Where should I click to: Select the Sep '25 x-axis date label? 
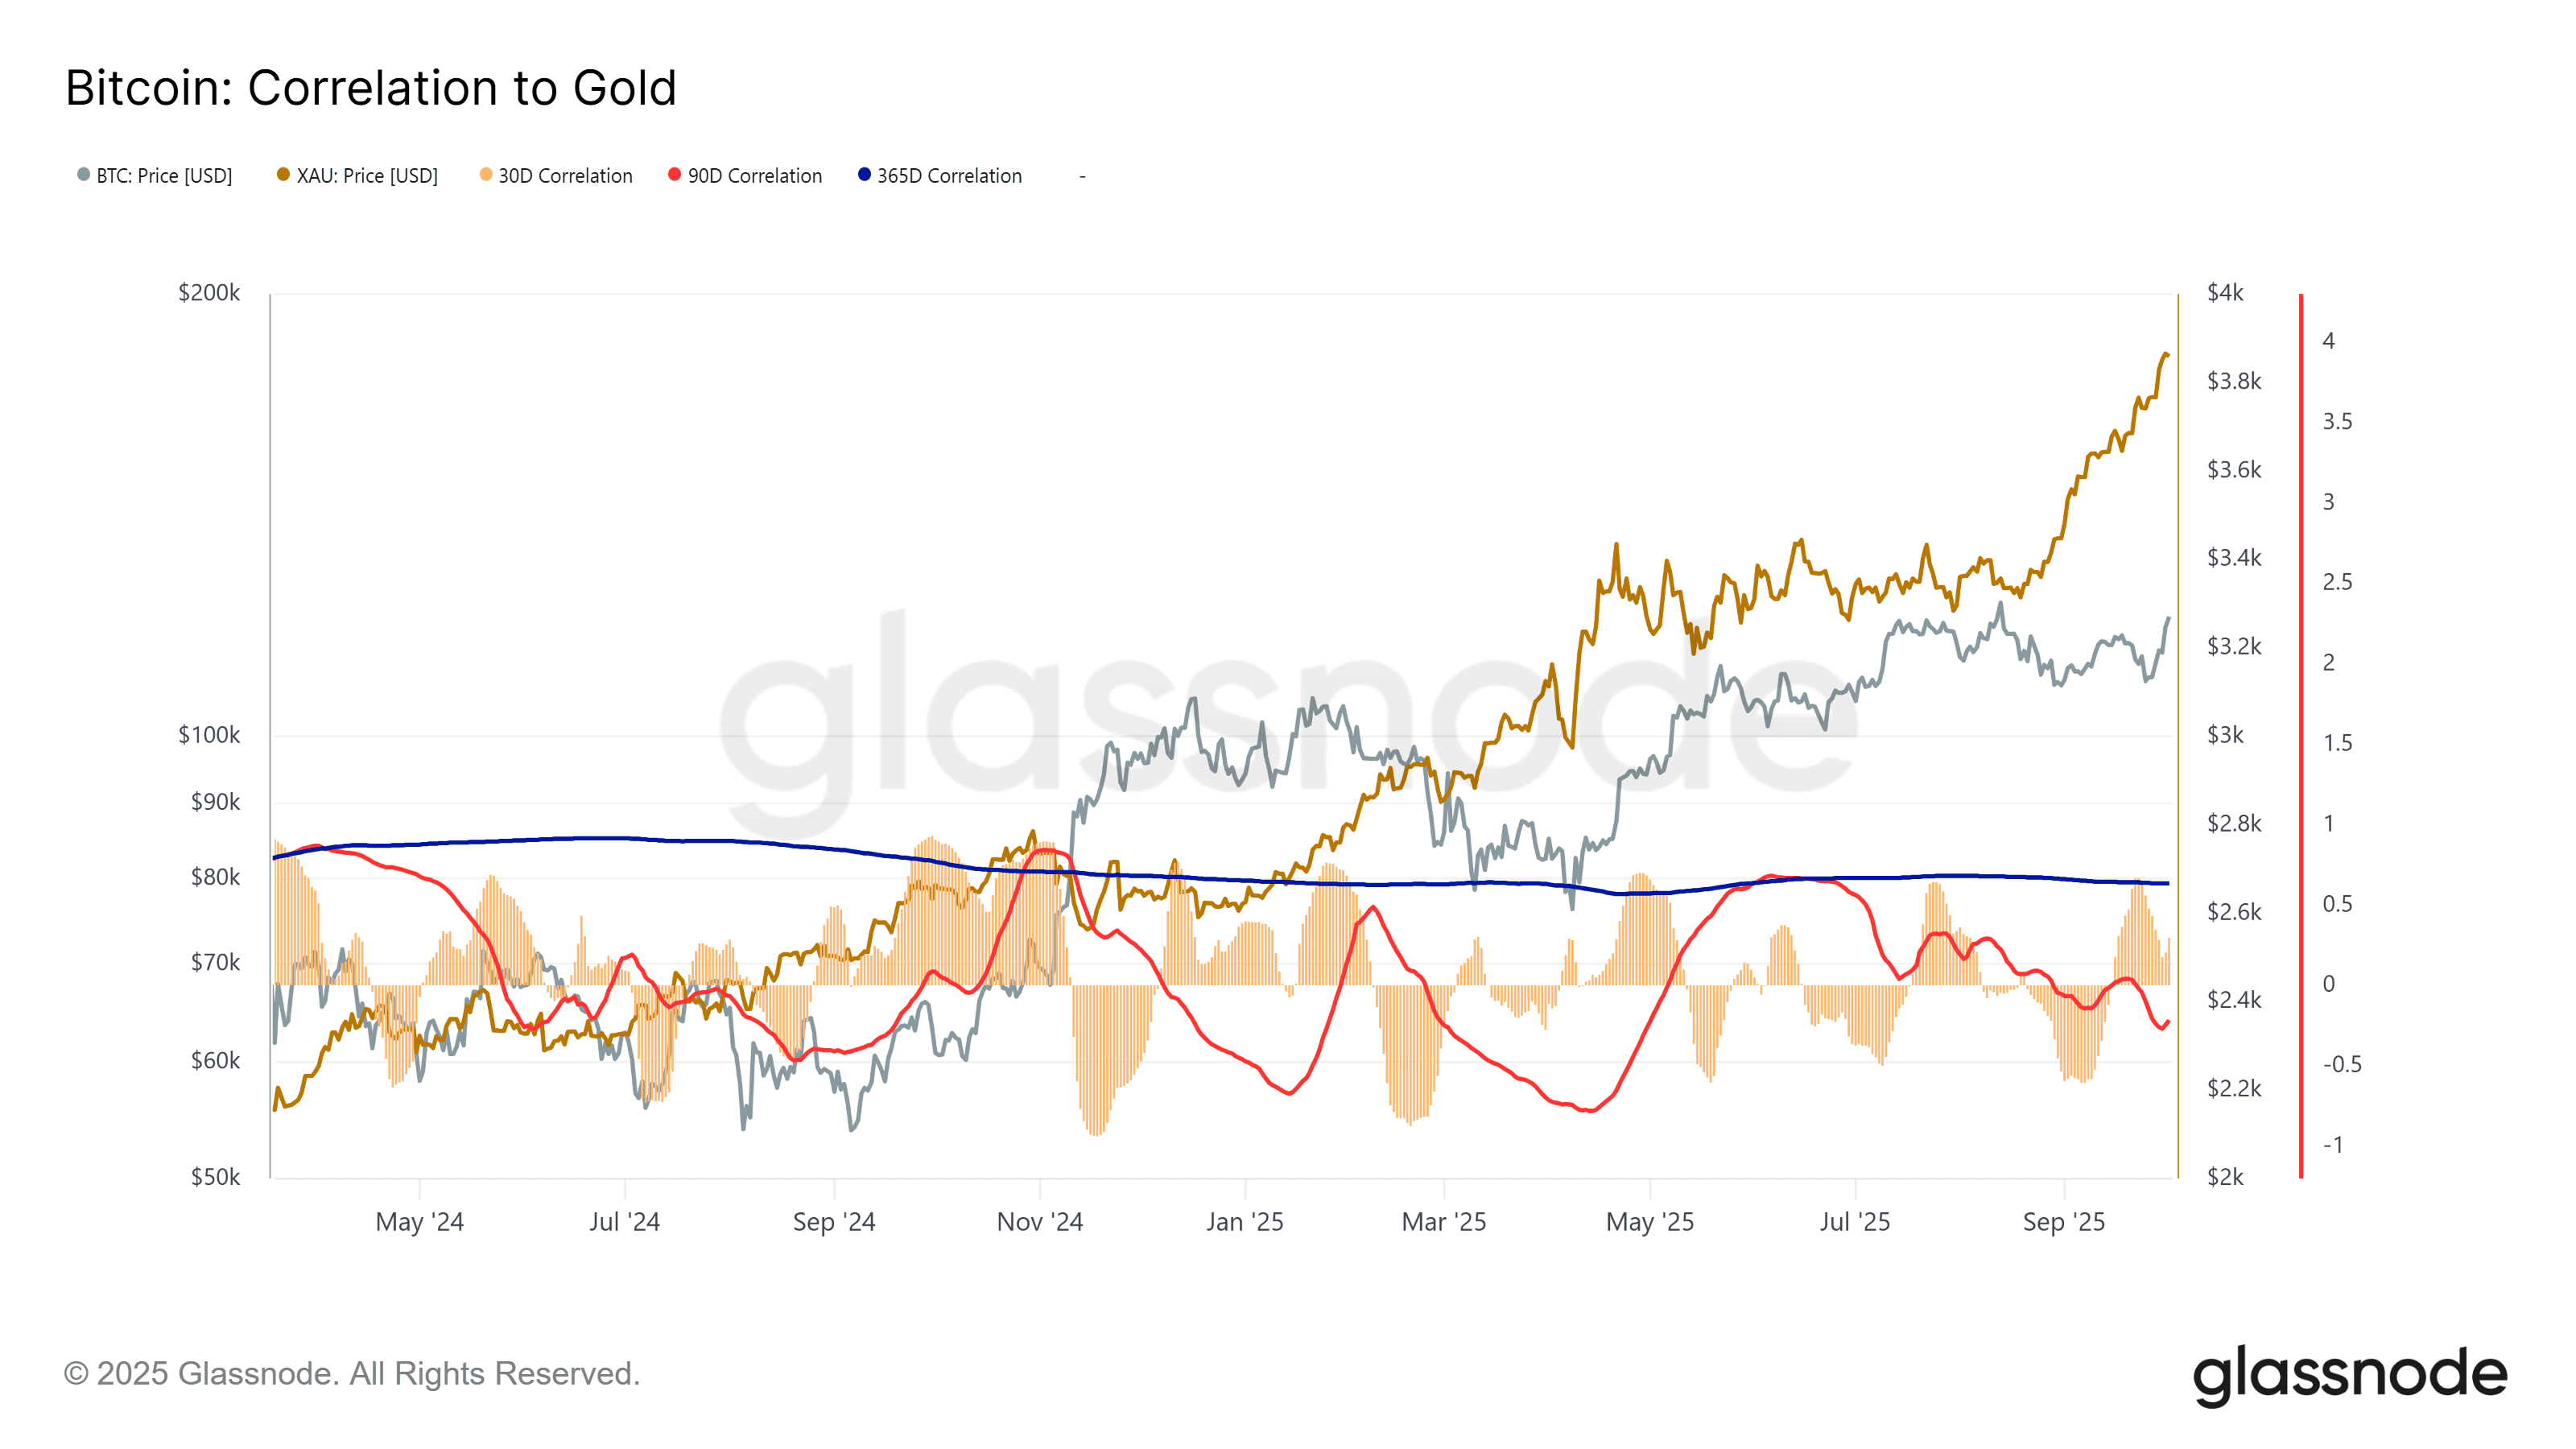tap(2064, 1222)
